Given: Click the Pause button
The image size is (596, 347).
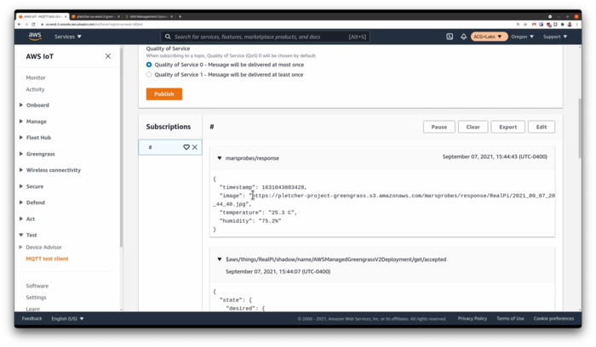Looking at the screenshot, I should [439, 127].
